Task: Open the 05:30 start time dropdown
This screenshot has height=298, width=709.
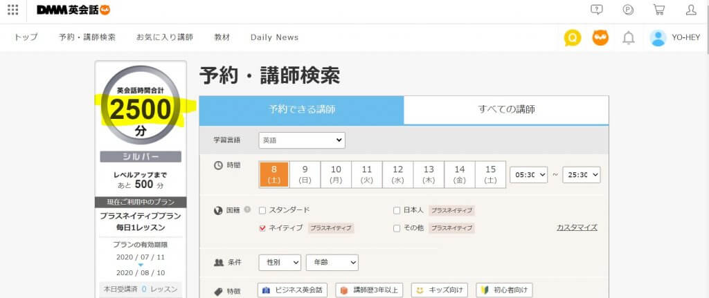Action: 528,175
